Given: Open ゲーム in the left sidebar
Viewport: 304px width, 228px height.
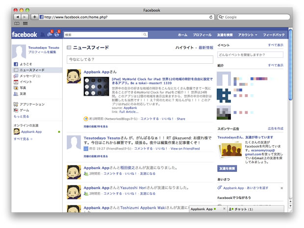Looking at the screenshot, I should [21, 110].
